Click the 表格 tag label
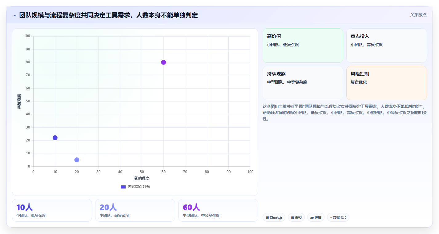The image size is (439, 234). (x=298, y=217)
